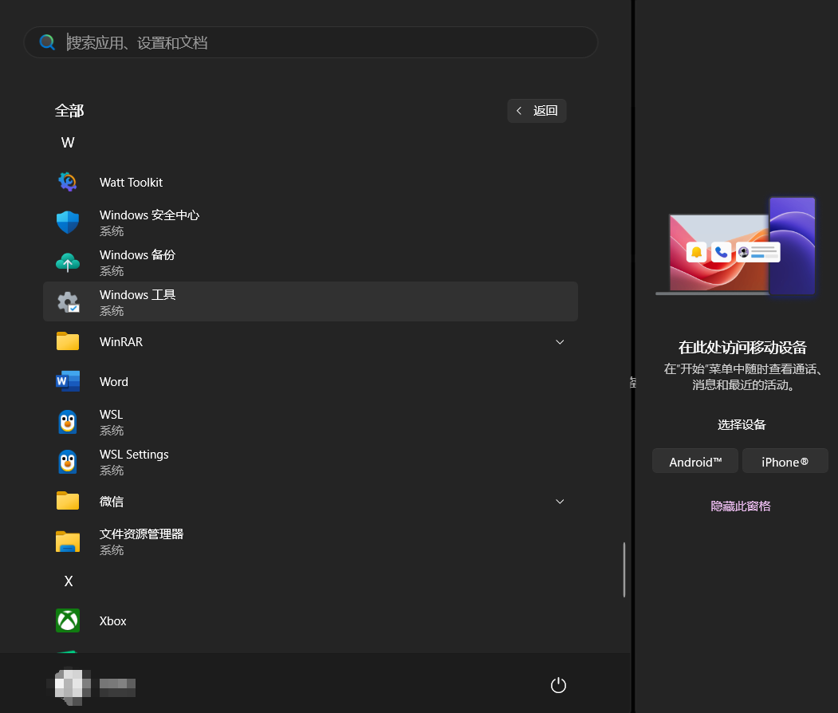The height and width of the screenshot is (713, 838).
Task: Click the 全部 heading
Action: (69, 111)
